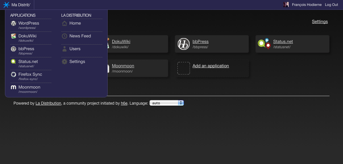Click the Status.net icon in dropdown menu
343x164 pixels.
(x=13, y=62)
